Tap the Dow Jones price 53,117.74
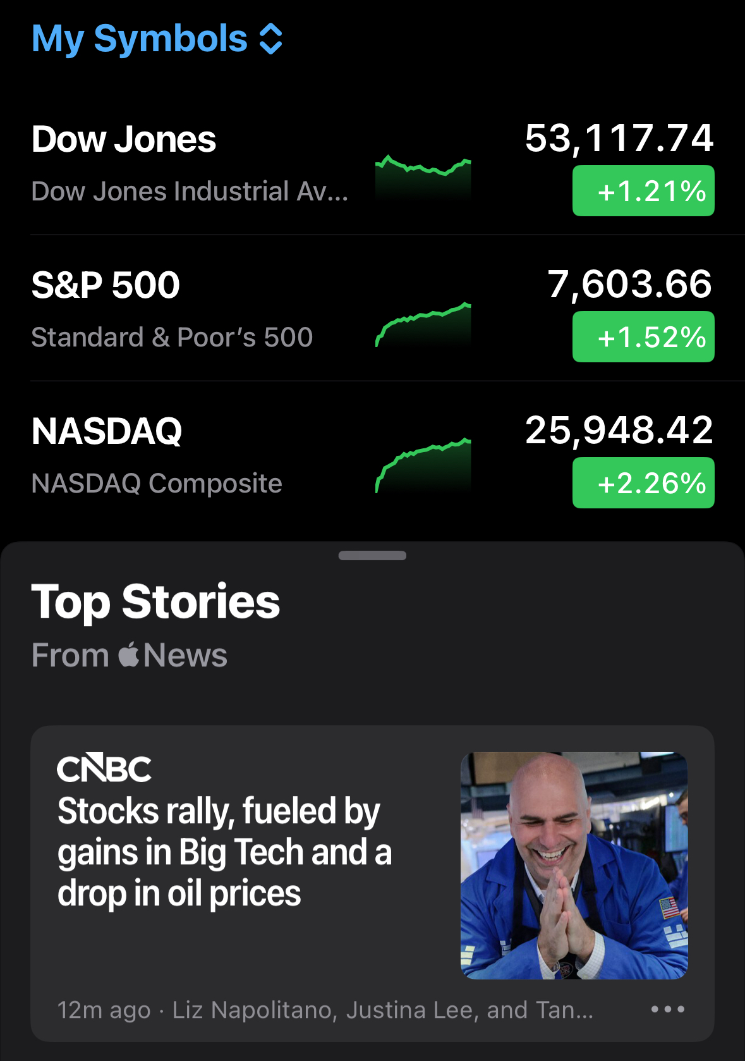This screenshot has width=745, height=1061. [619, 138]
